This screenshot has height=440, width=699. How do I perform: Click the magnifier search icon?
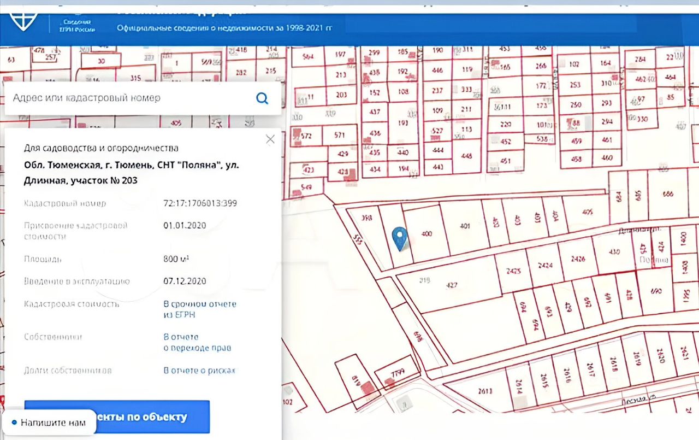point(262,98)
